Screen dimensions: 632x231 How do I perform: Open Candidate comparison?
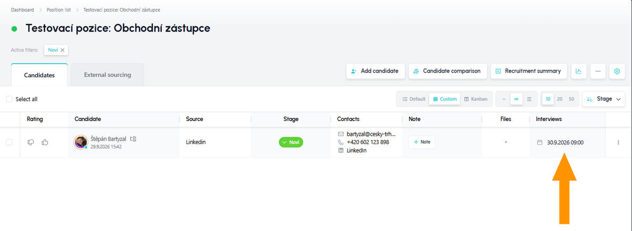coord(448,71)
